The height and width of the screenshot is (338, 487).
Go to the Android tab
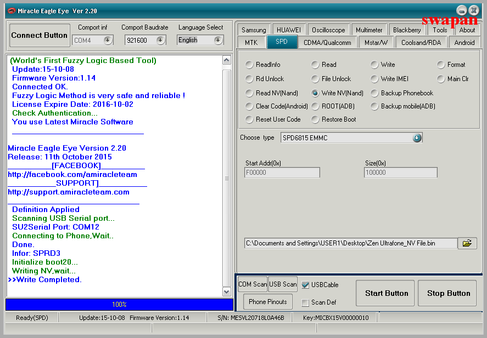tap(464, 42)
